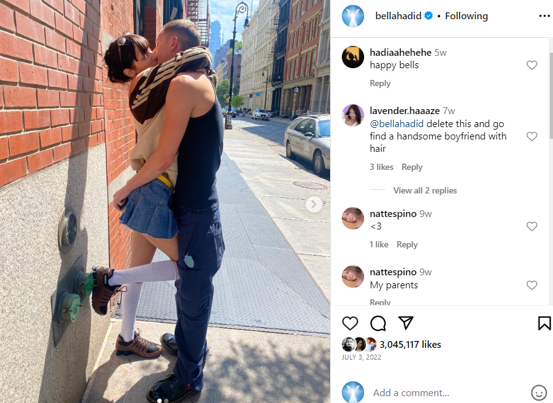Save post with bookmark icon
This screenshot has width=553, height=403.
pyautogui.click(x=544, y=323)
